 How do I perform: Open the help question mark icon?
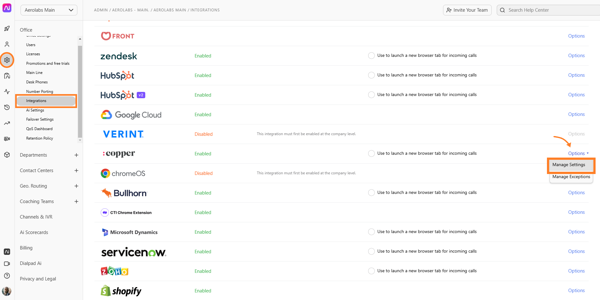tap(7, 276)
